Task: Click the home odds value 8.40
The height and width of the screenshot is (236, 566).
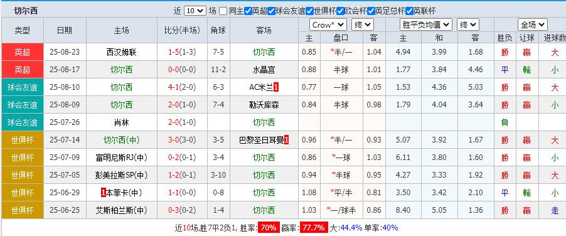Action: click(403, 210)
